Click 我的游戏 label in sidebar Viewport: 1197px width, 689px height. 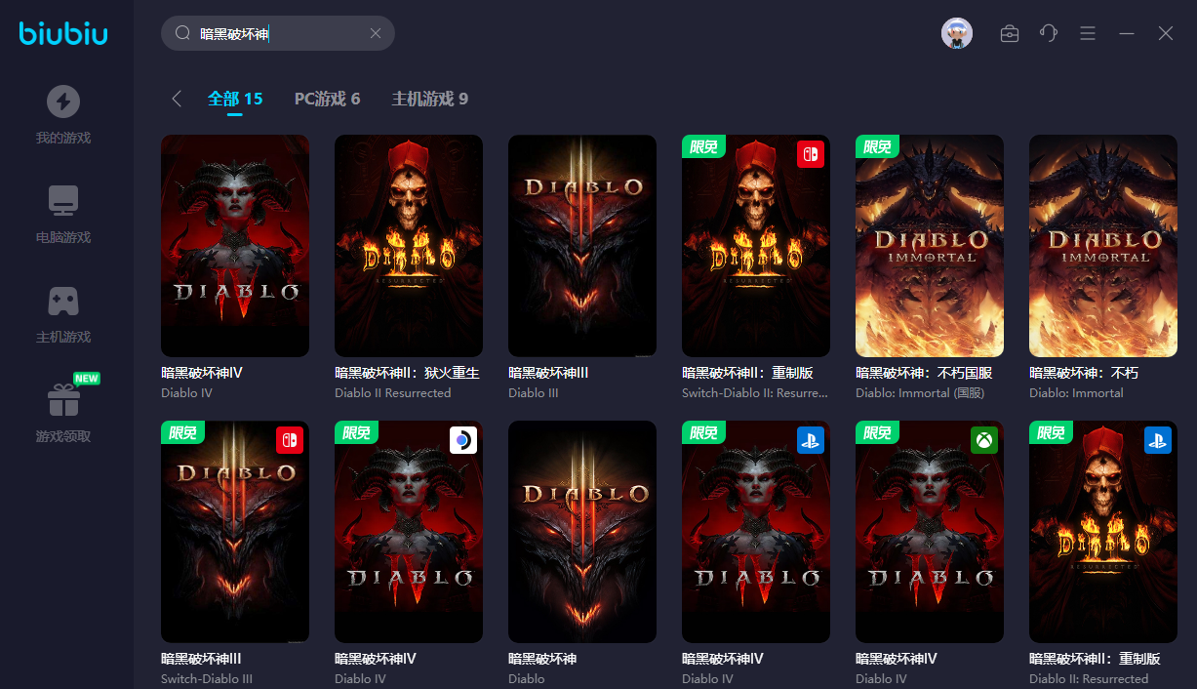click(x=63, y=139)
